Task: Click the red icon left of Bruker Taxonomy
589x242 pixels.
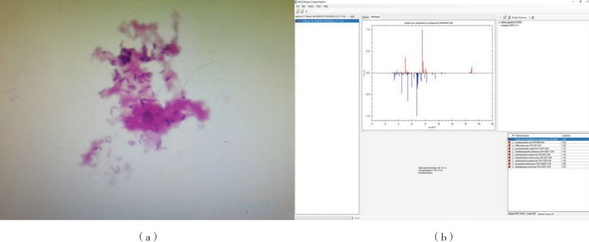Action: pos(509,17)
